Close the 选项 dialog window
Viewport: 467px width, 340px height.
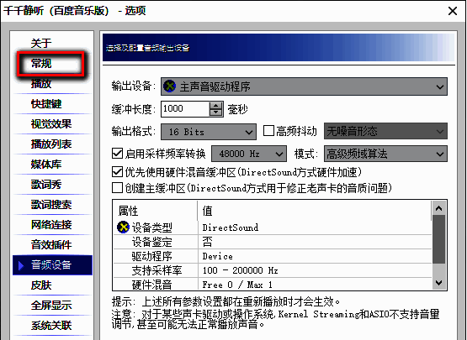coord(453,11)
